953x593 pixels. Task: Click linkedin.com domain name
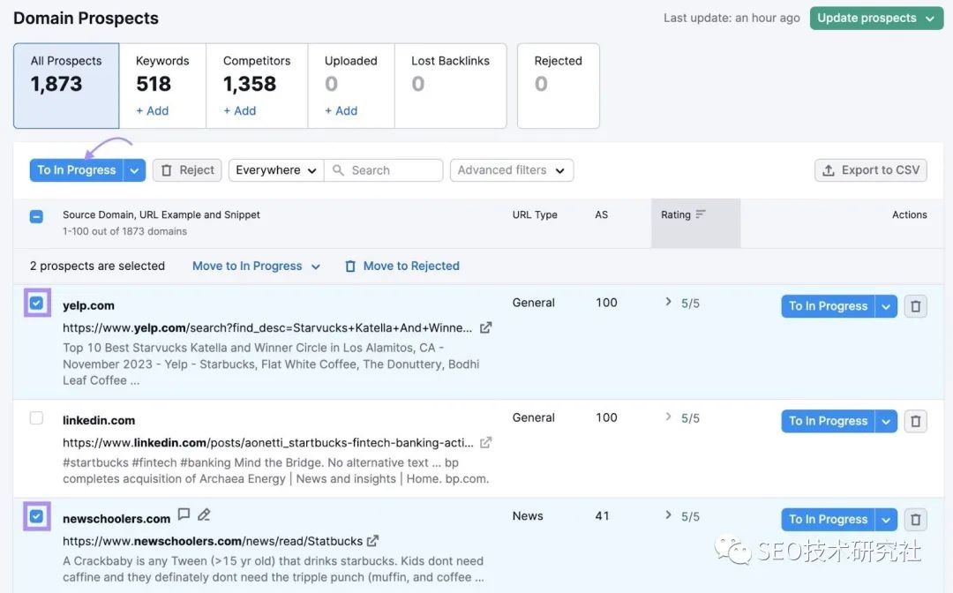99,420
